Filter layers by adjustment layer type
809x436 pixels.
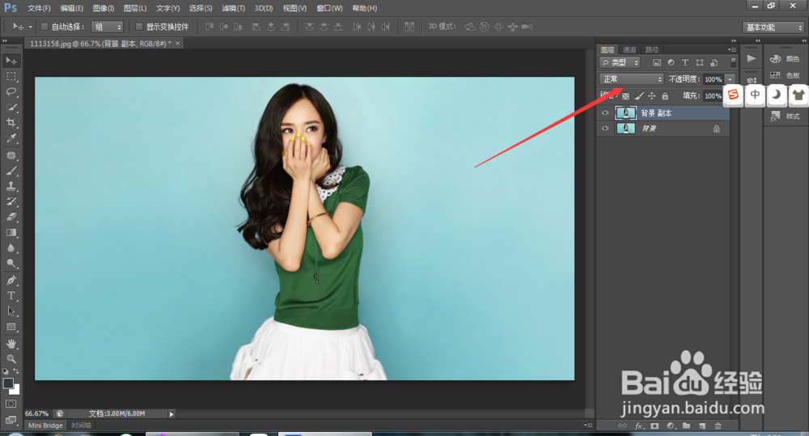[x=671, y=62]
